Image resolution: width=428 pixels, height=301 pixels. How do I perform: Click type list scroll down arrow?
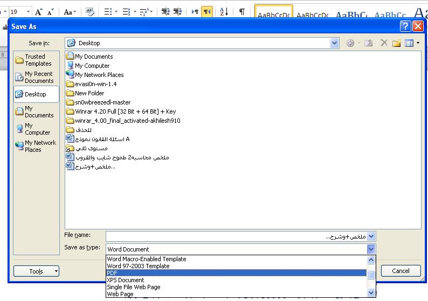click(371, 292)
